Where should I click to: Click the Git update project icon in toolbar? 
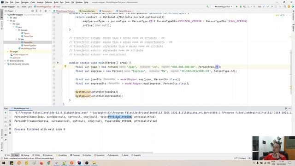click(x=264, y=6)
